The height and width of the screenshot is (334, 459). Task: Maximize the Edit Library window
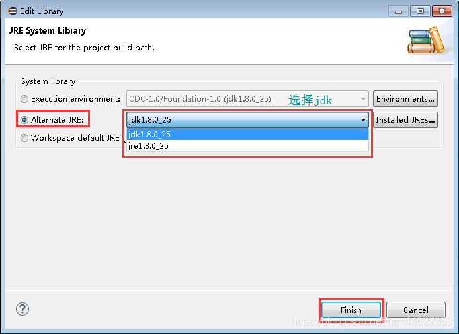tap(420, 11)
